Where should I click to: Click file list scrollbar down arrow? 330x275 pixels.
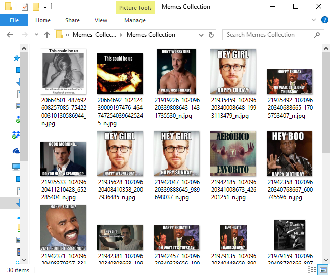pyautogui.click(x=326, y=260)
